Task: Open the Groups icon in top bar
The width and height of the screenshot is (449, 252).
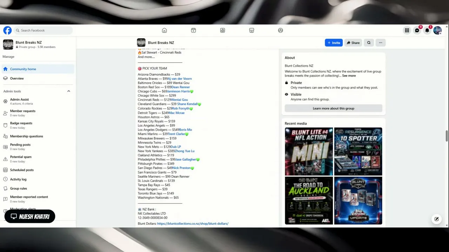Action: click(280, 30)
